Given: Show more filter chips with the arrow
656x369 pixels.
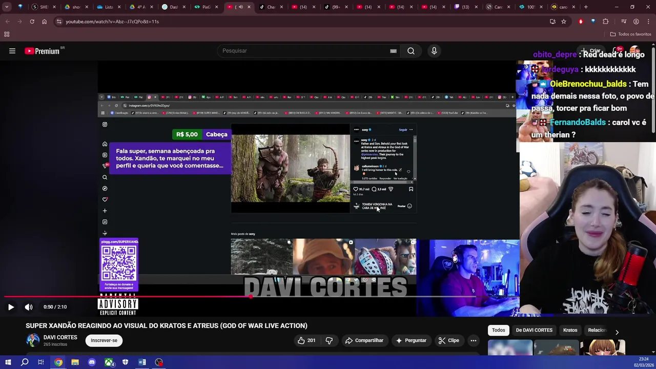Looking at the screenshot, I should click(x=617, y=332).
